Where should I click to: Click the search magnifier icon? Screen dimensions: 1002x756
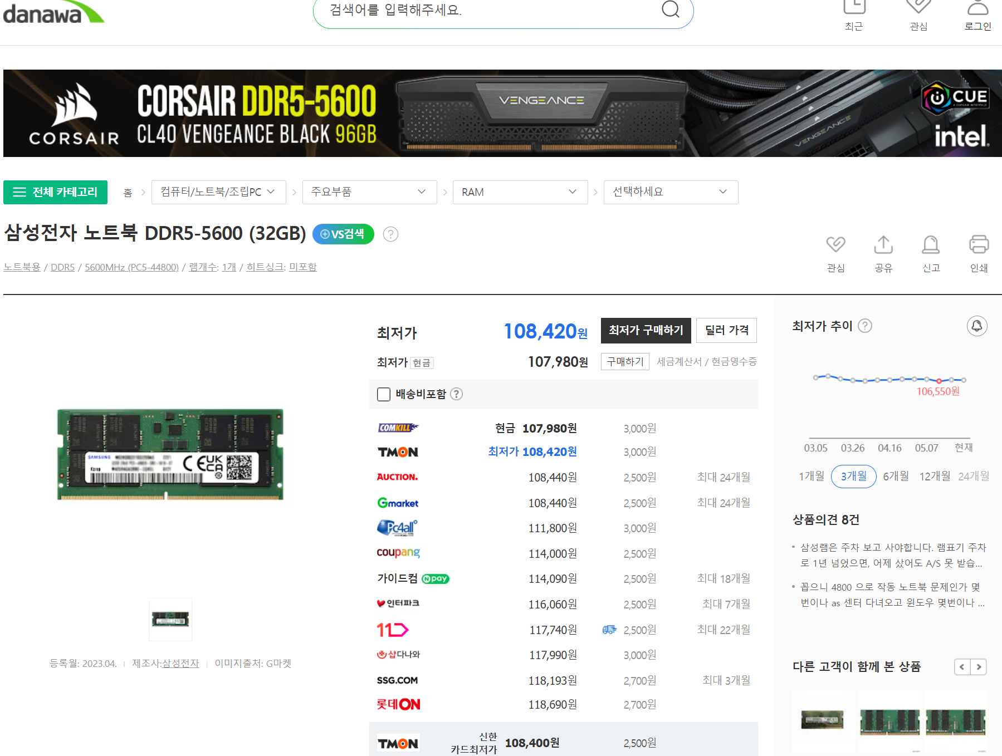(671, 9)
